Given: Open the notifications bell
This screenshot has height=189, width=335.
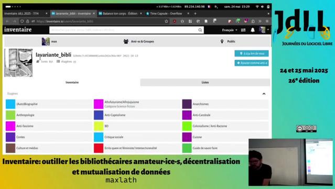Looking at the screenshot, I should [x=253, y=30].
